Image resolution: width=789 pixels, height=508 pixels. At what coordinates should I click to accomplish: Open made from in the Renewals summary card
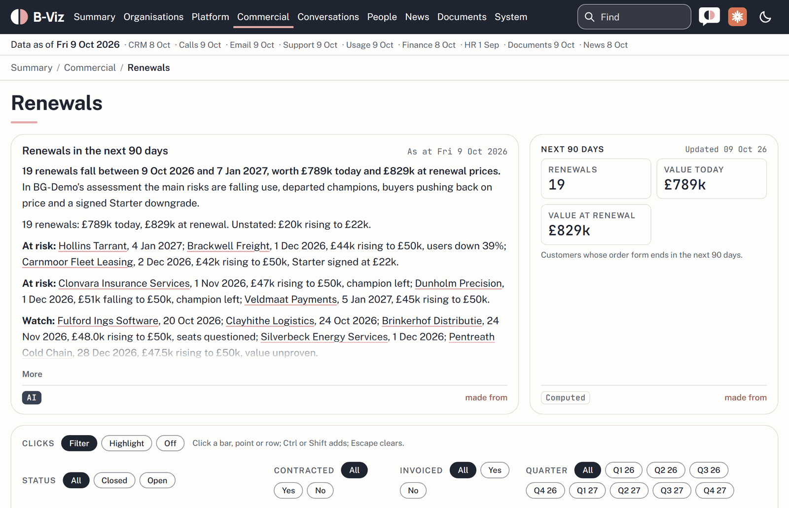click(x=486, y=397)
